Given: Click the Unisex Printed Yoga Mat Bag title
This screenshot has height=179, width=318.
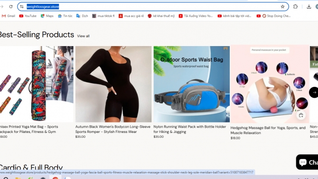Looking at the screenshot, I should [x=28, y=129].
